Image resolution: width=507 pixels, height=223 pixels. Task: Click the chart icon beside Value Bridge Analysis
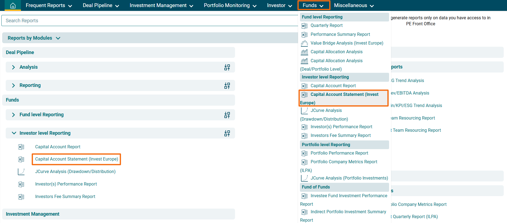point(304,43)
